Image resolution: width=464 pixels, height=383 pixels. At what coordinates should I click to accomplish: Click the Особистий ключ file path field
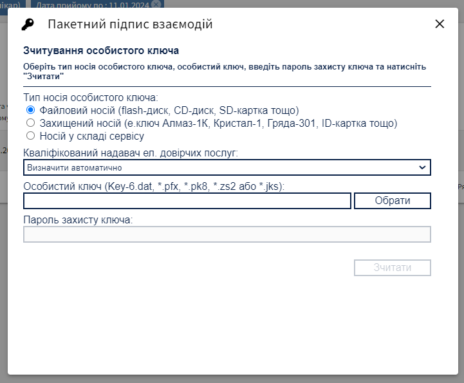tap(187, 201)
